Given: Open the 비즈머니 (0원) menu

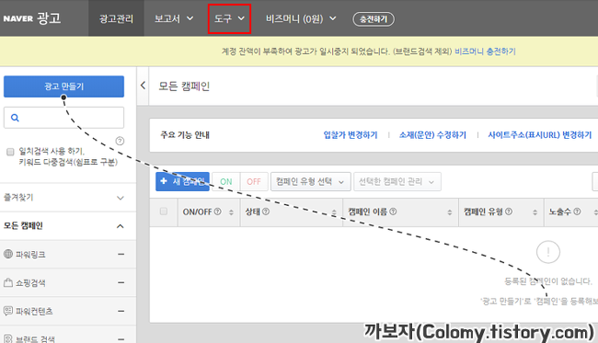Looking at the screenshot, I should coord(301,18).
